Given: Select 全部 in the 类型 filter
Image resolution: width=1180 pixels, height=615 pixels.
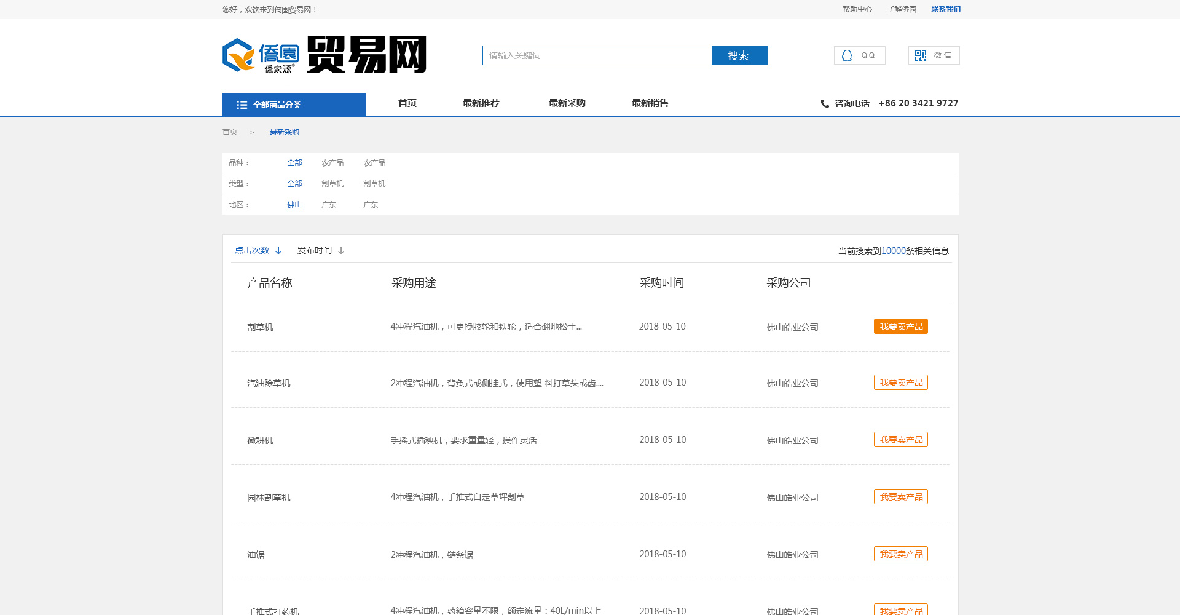Looking at the screenshot, I should [294, 184].
